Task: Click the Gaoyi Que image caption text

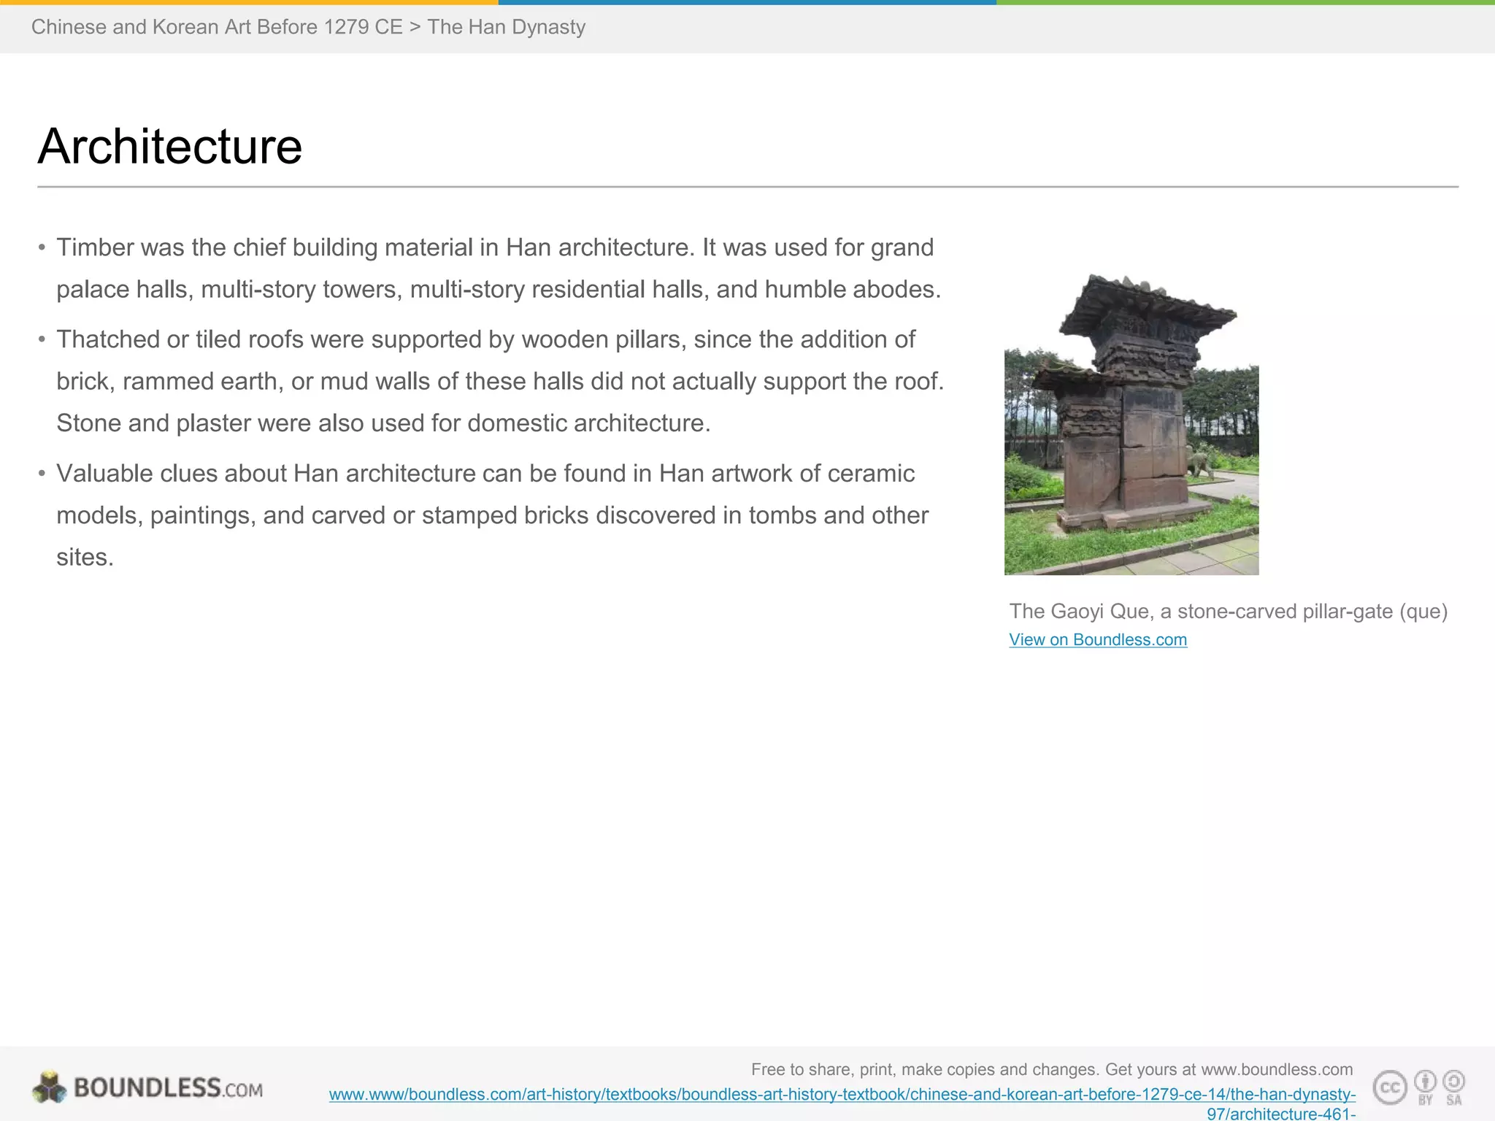Action: (1228, 612)
